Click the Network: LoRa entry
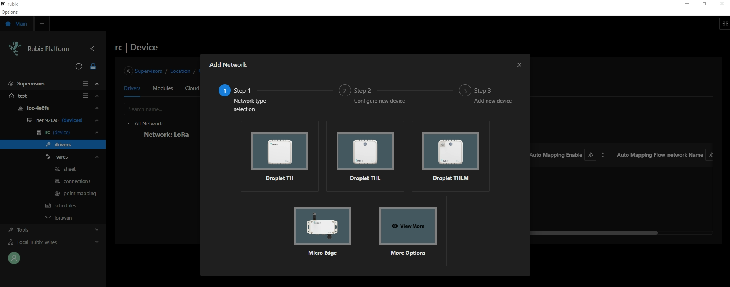This screenshot has width=730, height=287. coord(166,135)
